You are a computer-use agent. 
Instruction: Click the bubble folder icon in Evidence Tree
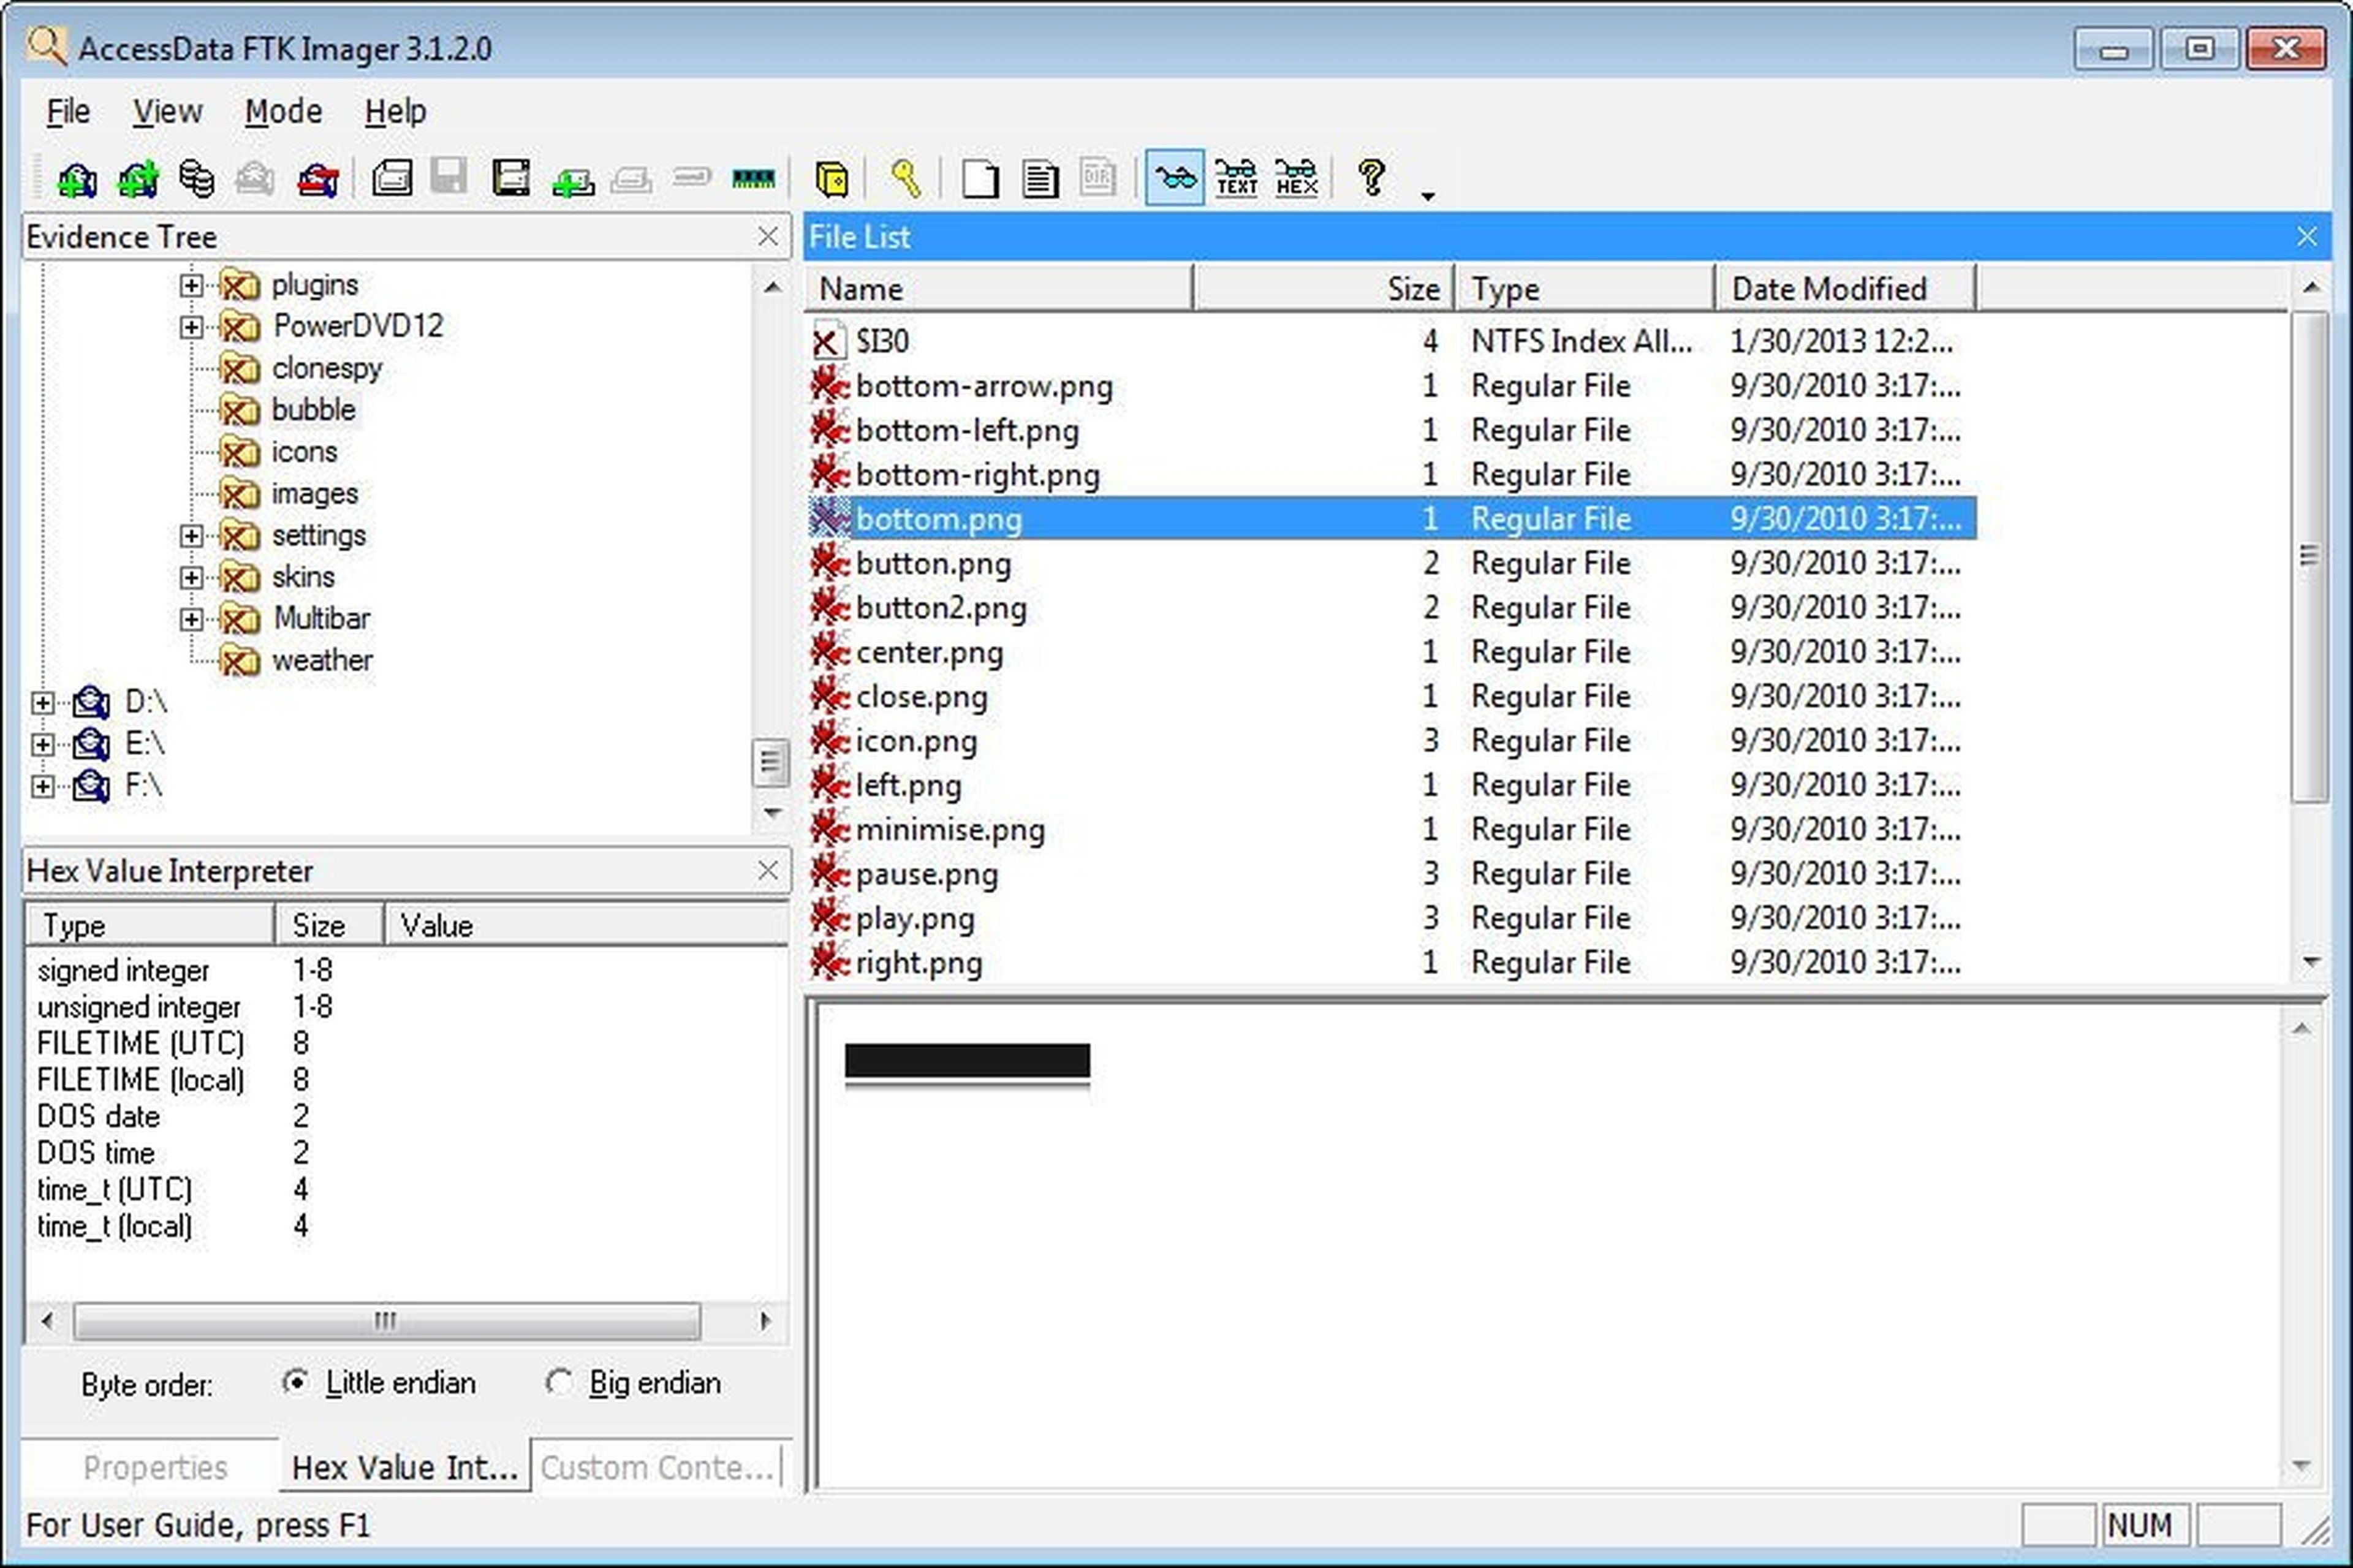[x=240, y=410]
